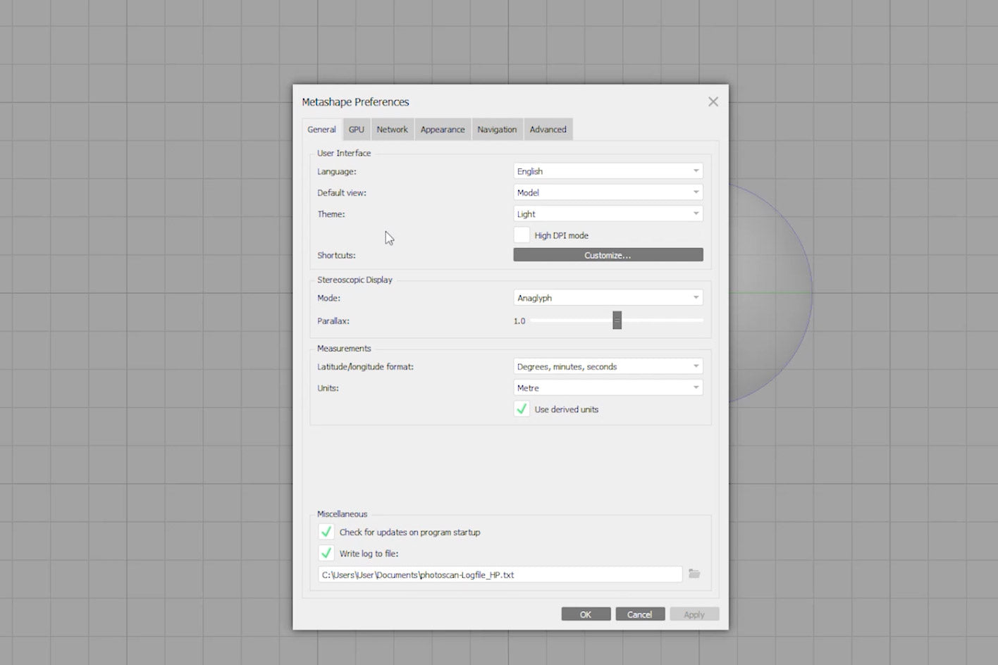Open the Units dropdown showing Metre

pos(608,388)
